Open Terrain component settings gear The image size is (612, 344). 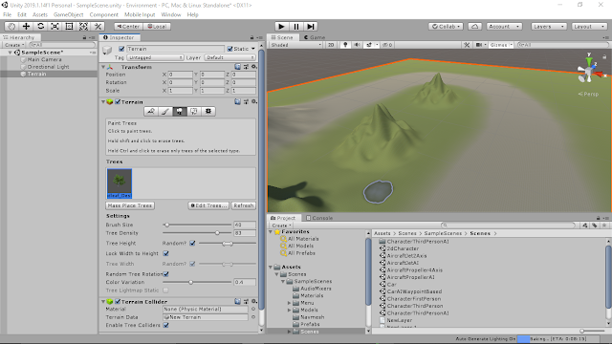(254, 102)
